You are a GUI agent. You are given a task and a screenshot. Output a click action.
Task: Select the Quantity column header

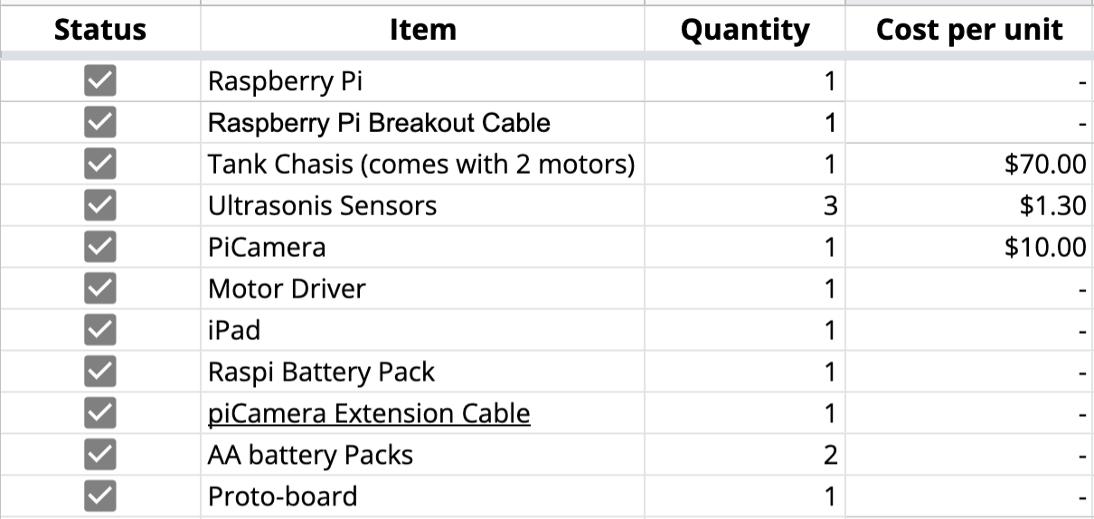coord(745,30)
